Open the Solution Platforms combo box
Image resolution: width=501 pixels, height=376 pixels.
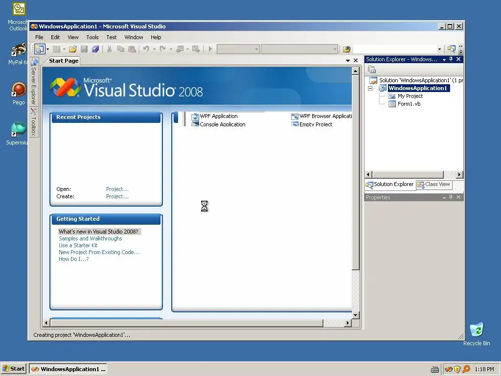click(x=299, y=49)
